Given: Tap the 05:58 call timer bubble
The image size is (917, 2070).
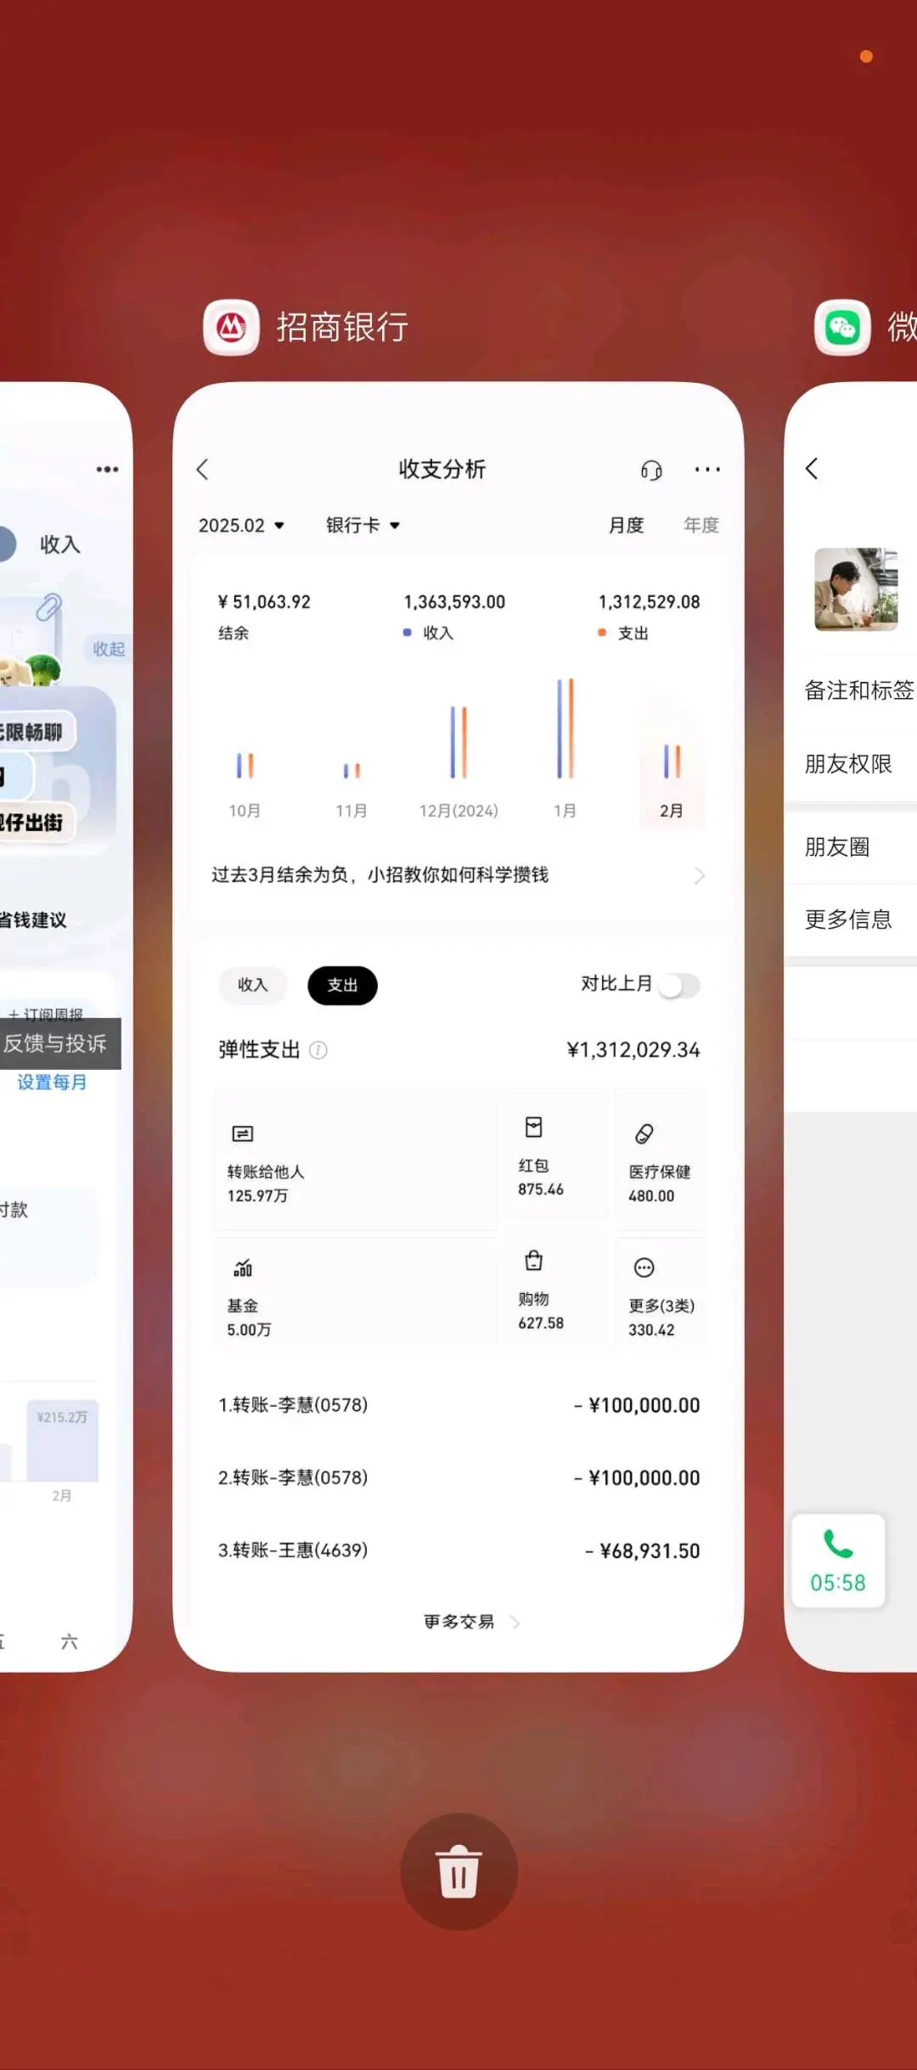Looking at the screenshot, I should (838, 1561).
